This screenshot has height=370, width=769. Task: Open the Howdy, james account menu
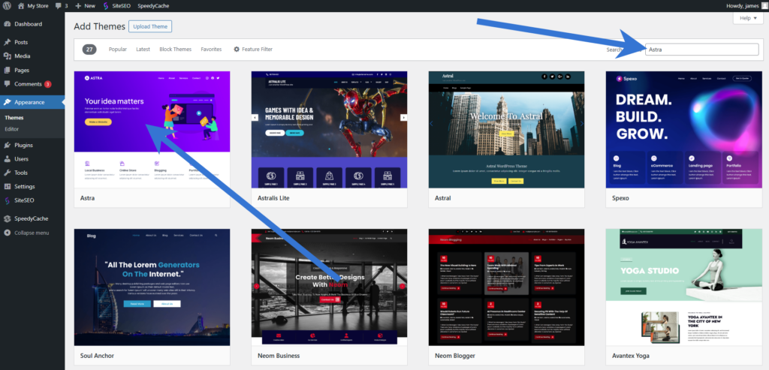click(746, 6)
